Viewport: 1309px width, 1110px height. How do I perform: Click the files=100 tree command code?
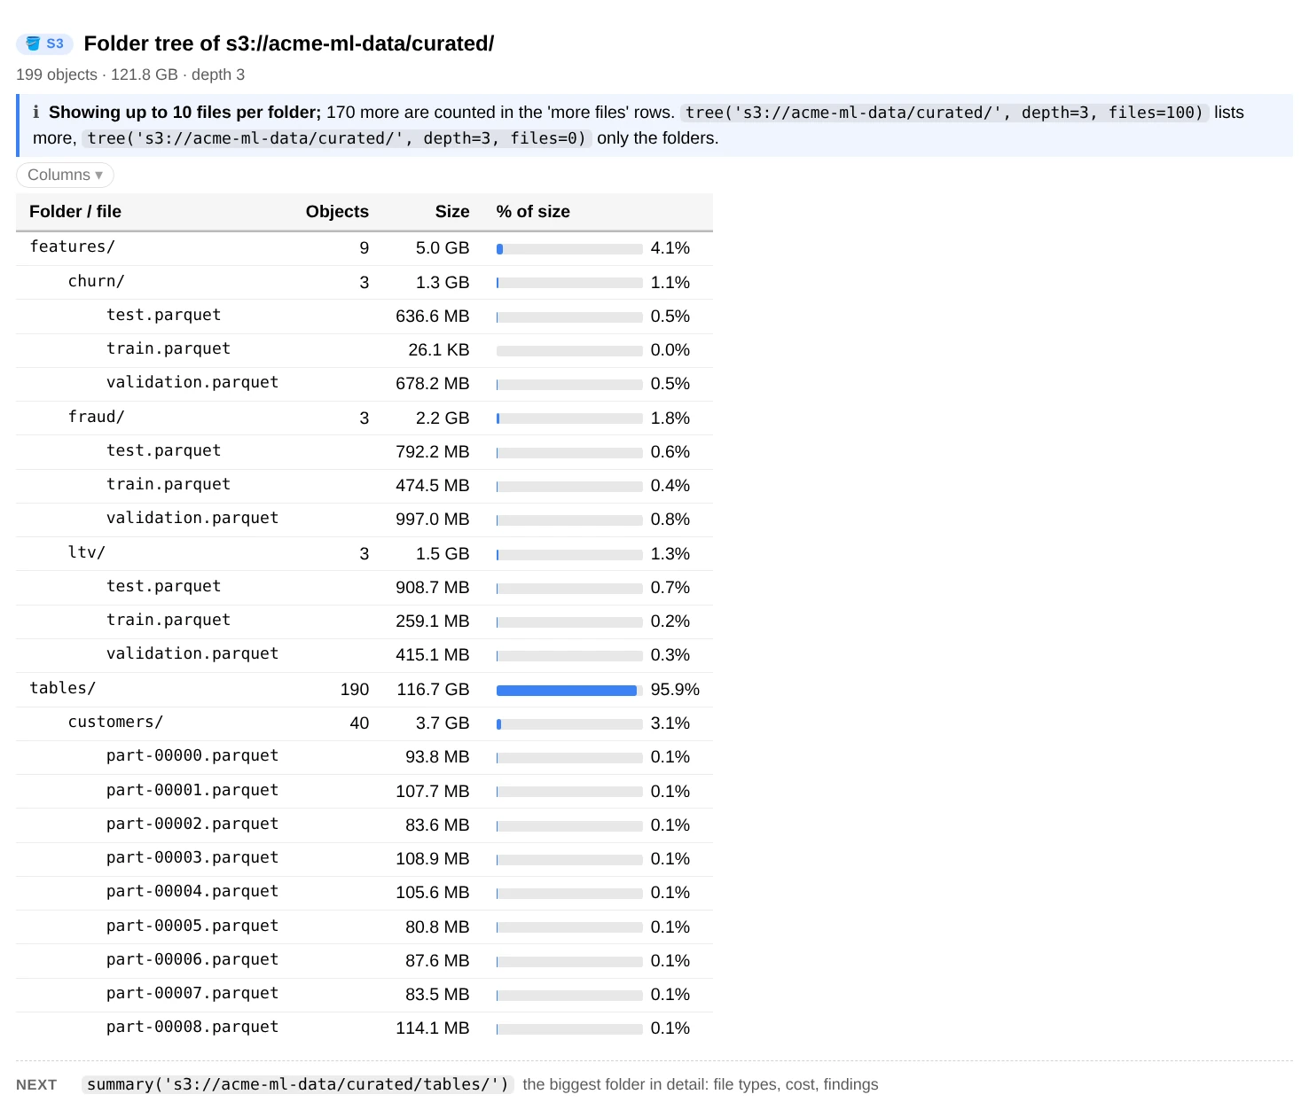[945, 113]
